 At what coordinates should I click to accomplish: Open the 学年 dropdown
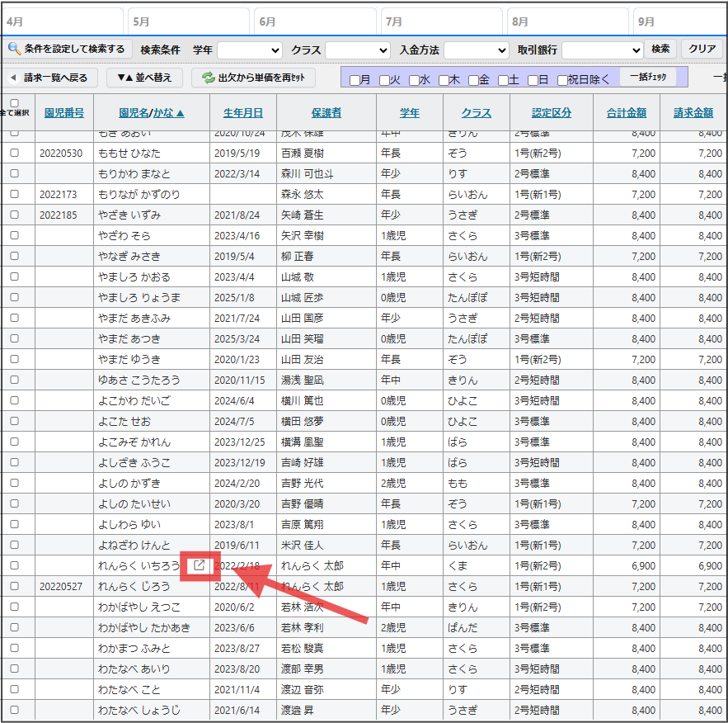point(250,50)
